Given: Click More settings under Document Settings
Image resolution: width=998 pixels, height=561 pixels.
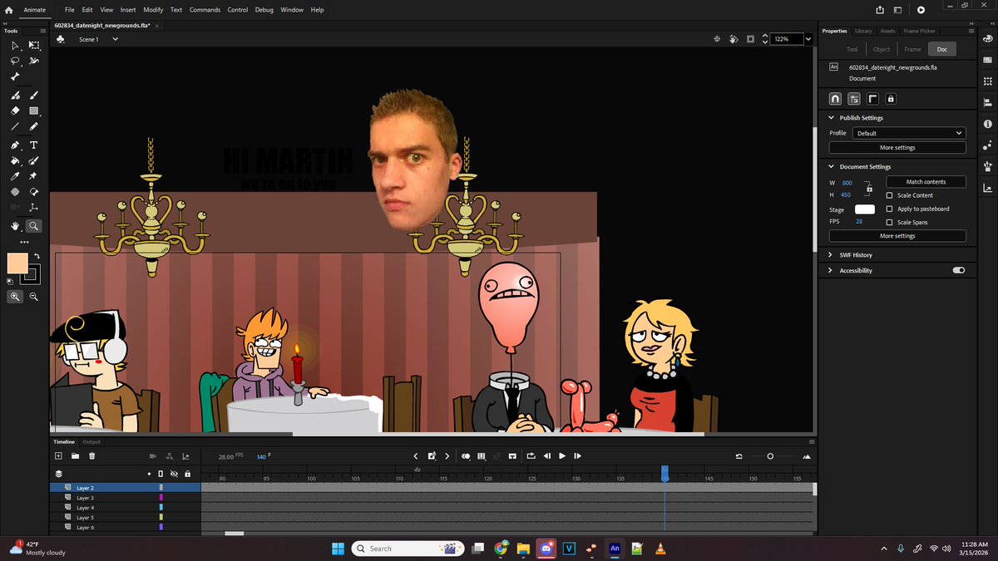Looking at the screenshot, I should pyautogui.click(x=897, y=236).
